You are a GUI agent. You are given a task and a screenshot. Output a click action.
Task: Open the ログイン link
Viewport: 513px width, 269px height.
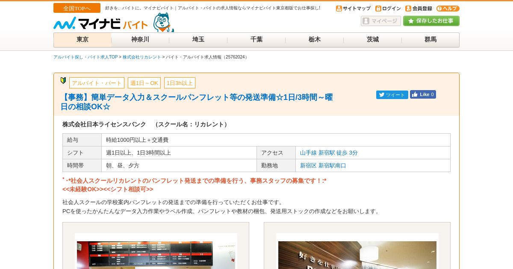point(392,9)
